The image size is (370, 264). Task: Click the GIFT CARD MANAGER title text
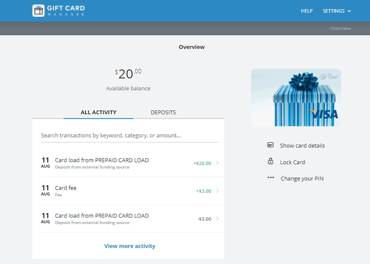[x=66, y=11]
